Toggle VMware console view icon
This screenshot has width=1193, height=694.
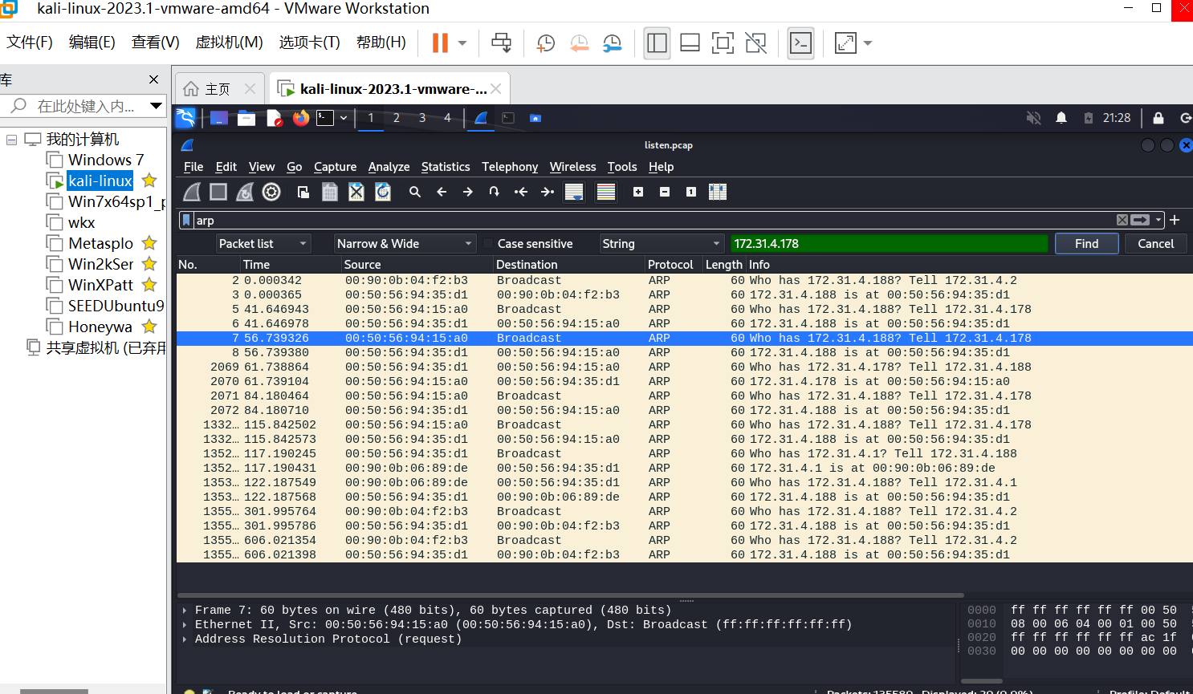(x=800, y=43)
